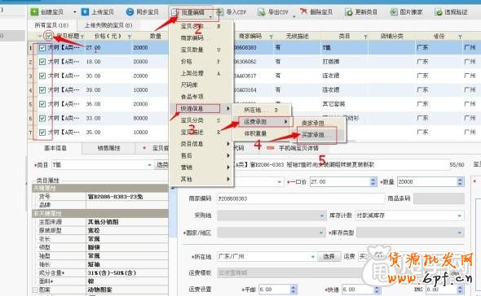The height and width of the screenshot is (296, 481).
Task: Open the dropdown arrow of 批量编辑 button
Action: pos(210,16)
